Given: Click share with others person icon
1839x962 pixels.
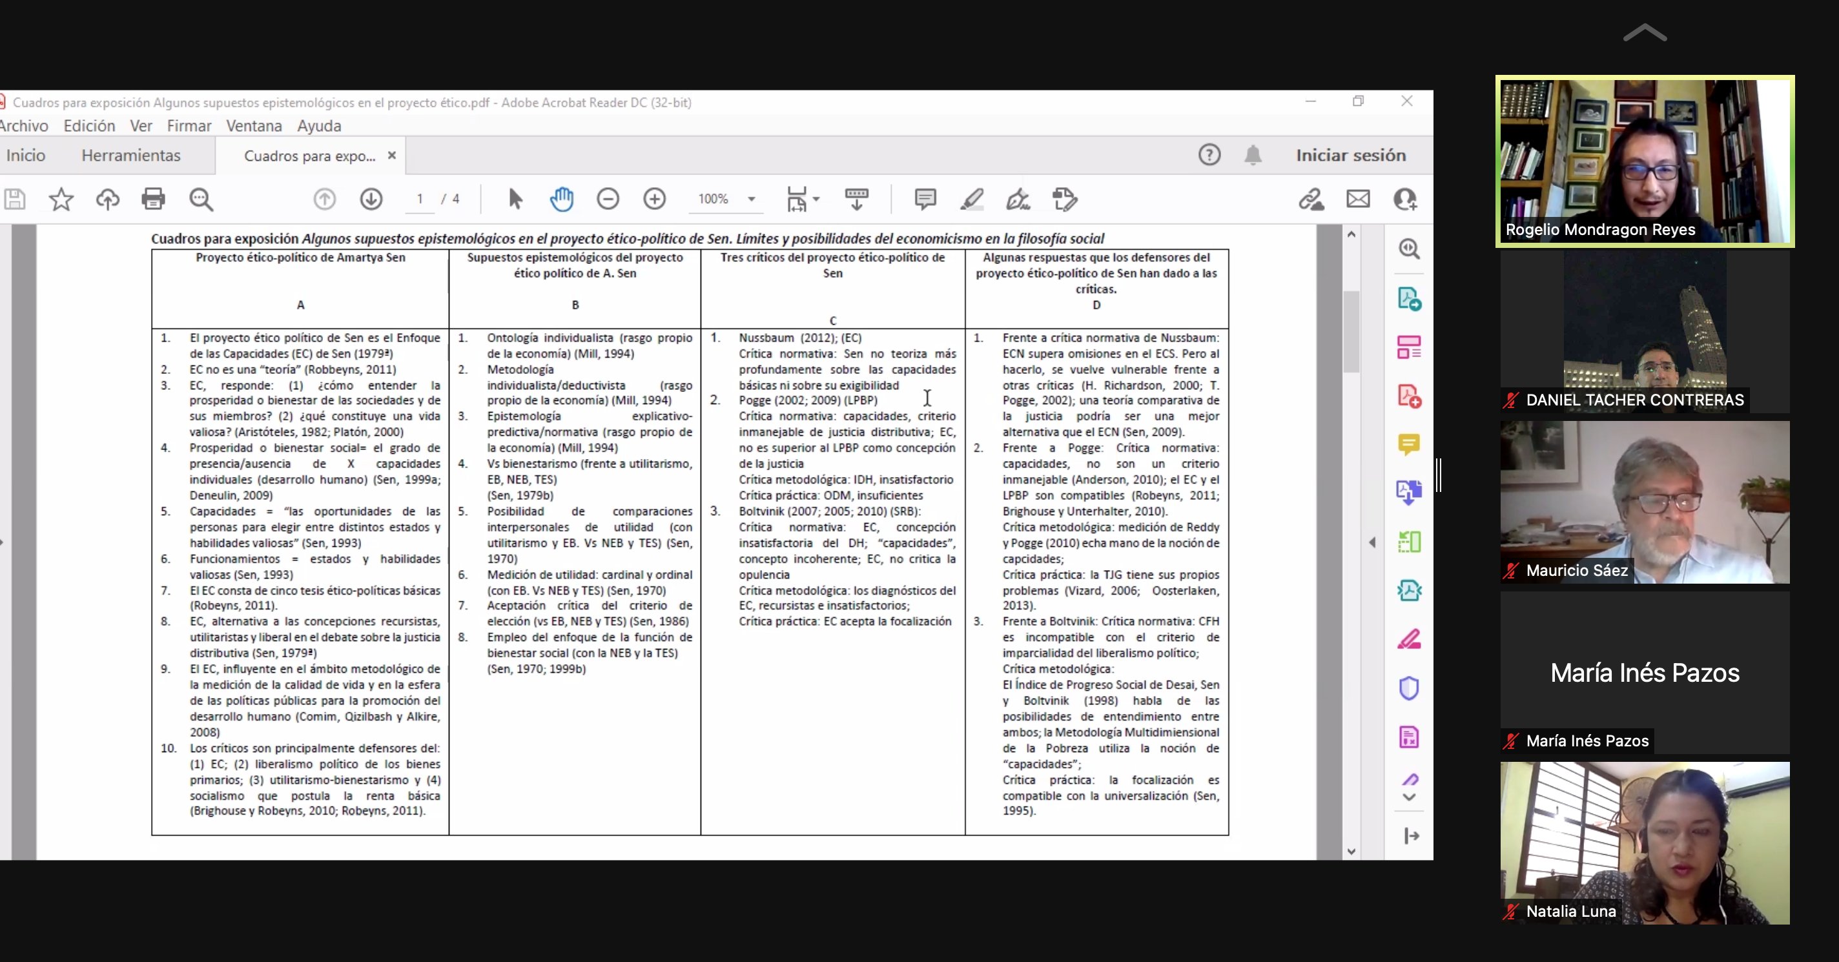Looking at the screenshot, I should tap(1405, 199).
